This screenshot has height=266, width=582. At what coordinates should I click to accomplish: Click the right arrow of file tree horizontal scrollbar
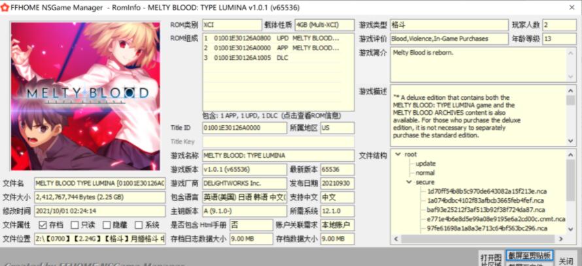(561, 239)
